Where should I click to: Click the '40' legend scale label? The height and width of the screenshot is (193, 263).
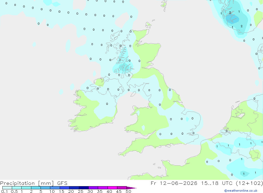[109, 191]
